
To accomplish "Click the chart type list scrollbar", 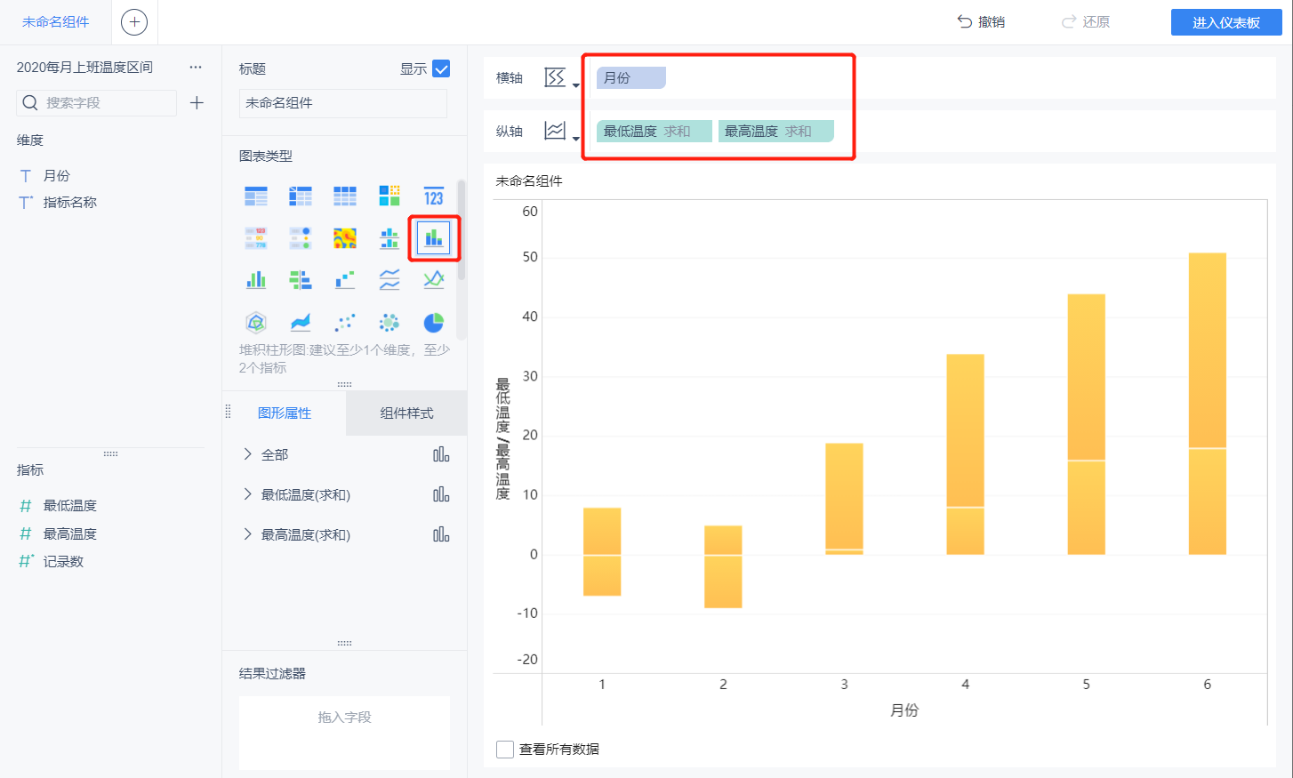I will (x=462, y=230).
